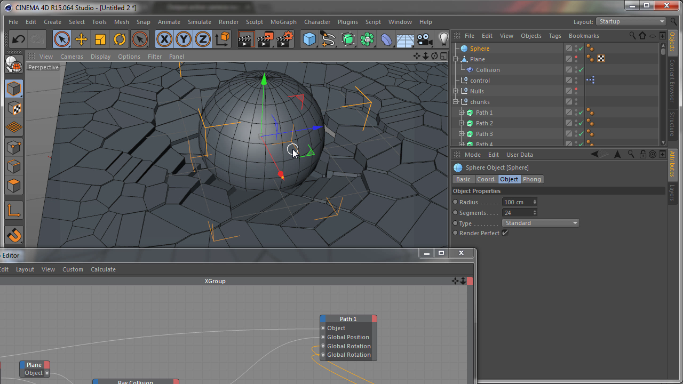Open the MoGraph menu
The width and height of the screenshot is (683, 384).
[283, 22]
